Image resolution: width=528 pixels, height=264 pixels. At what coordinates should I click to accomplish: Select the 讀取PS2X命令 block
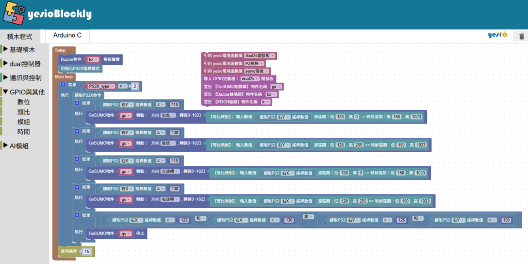(x=88, y=95)
